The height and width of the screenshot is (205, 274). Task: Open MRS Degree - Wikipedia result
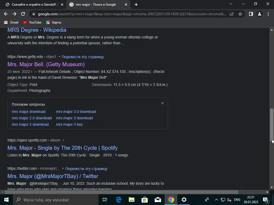coord(37,30)
